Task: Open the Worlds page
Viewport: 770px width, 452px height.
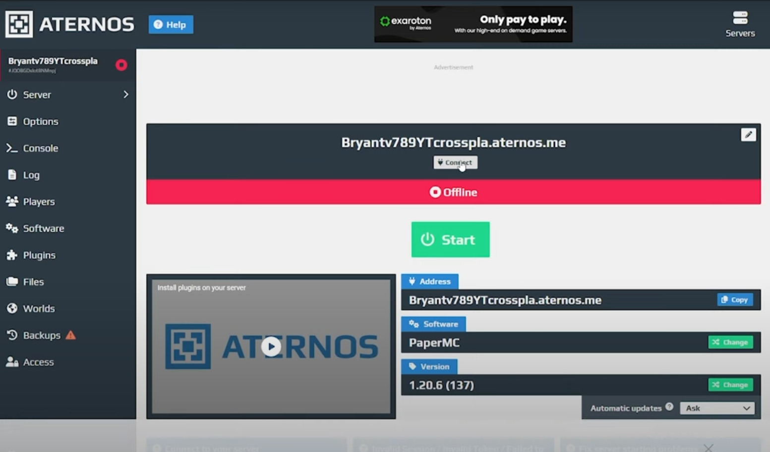Action: (68, 308)
